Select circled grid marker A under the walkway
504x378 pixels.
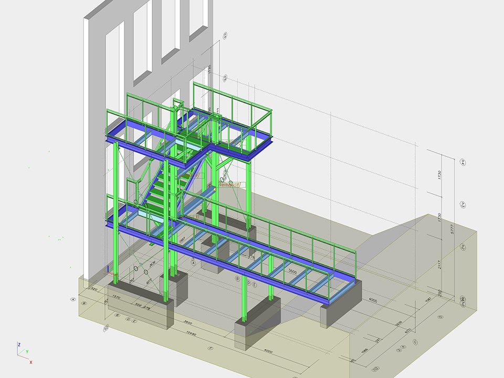point(193,263)
